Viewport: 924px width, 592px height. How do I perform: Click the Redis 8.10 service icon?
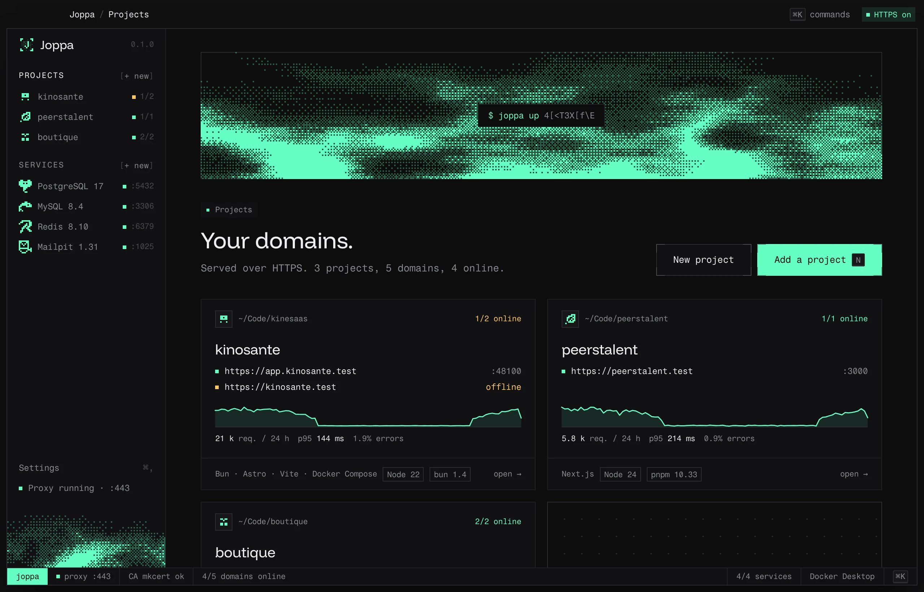point(25,226)
